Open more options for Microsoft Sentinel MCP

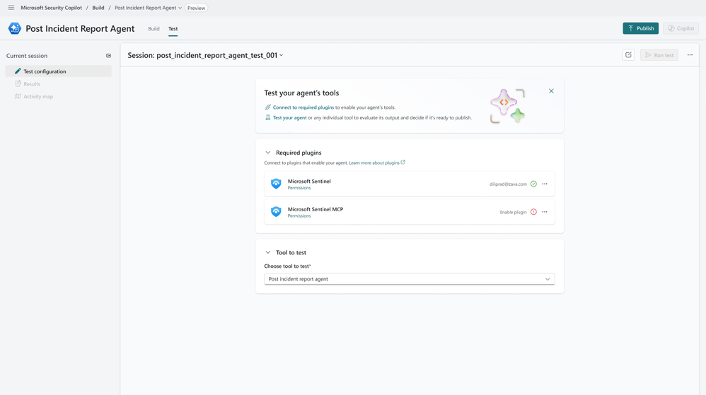click(545, 212)
